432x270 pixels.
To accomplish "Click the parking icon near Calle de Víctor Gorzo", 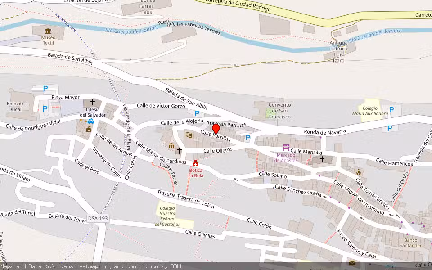I will tap(197, 113).
